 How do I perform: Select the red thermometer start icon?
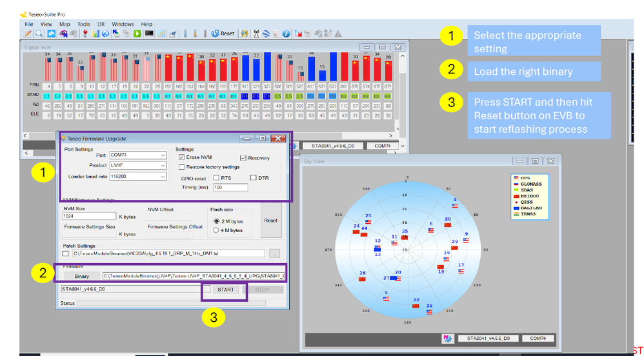(x=205, y=34)
